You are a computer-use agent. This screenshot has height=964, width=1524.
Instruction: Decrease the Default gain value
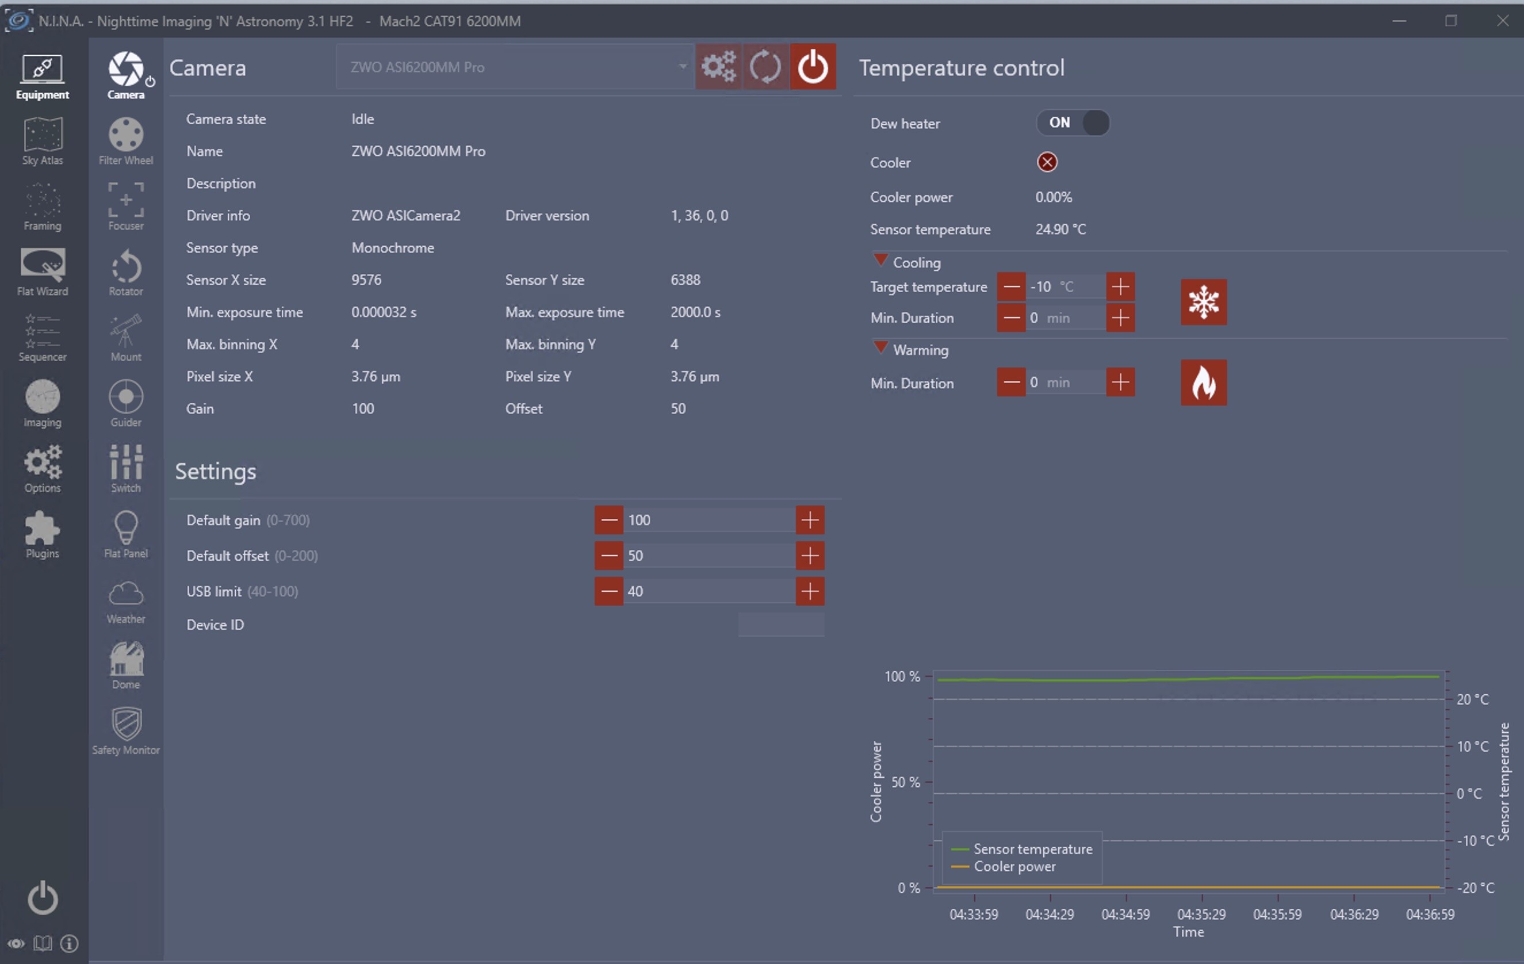(x=609, y=521)
